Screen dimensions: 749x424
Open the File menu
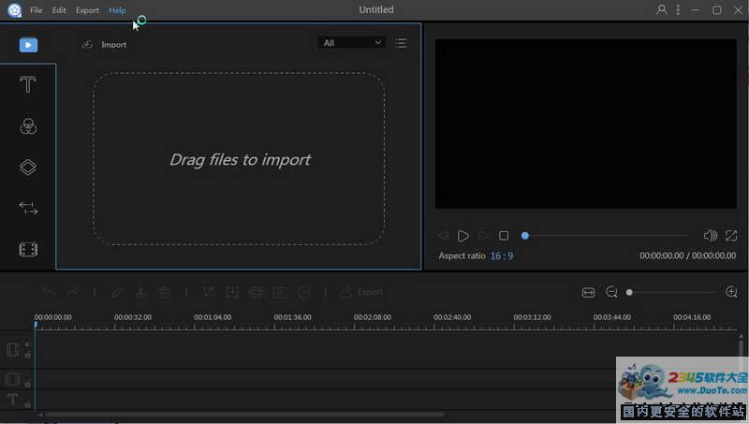point(37,10)
